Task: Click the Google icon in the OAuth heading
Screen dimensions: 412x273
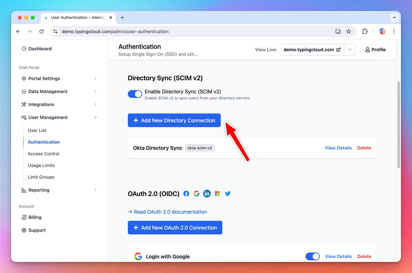Action: point(196,194)
